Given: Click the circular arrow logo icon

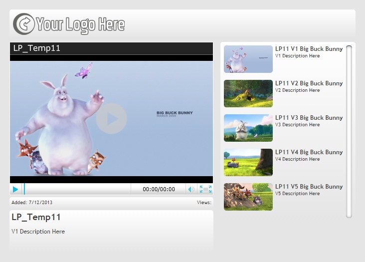Looking at the screenshot, I should [x=24, y=24].
